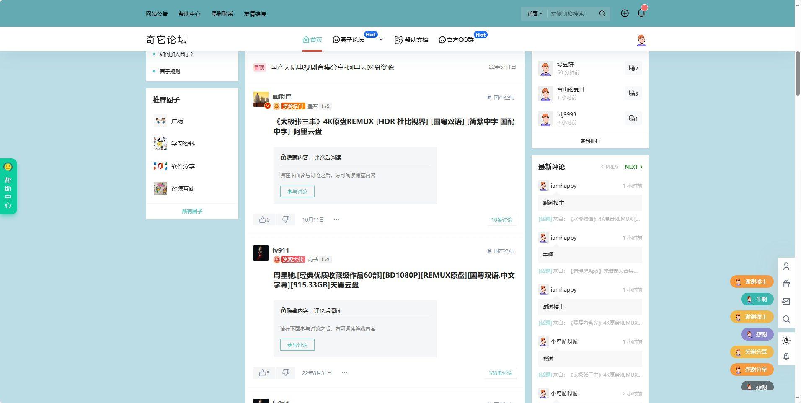Click the 签到排行 bar
The image size is (801, 403).
click(590, 141)
